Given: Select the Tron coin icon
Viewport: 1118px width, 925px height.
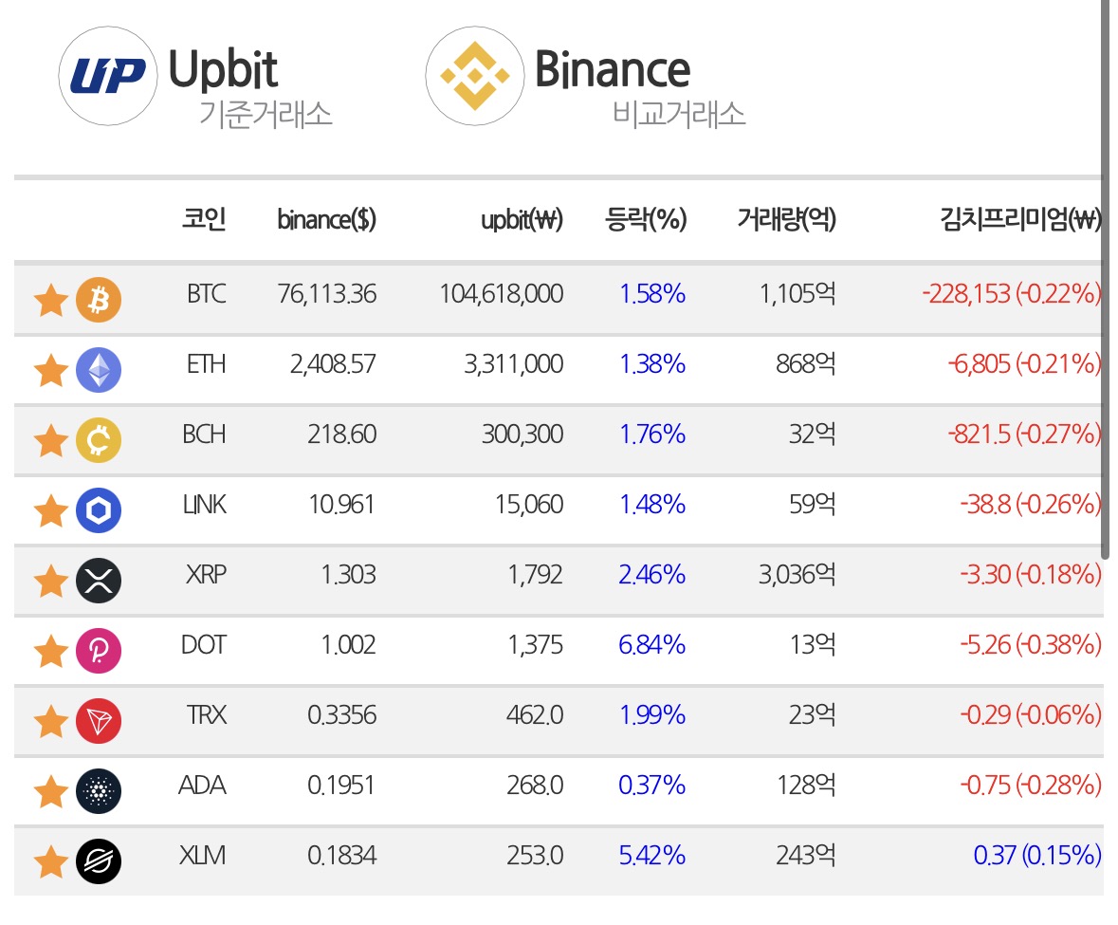Looking at the screenshot, I should pos(99,721).
